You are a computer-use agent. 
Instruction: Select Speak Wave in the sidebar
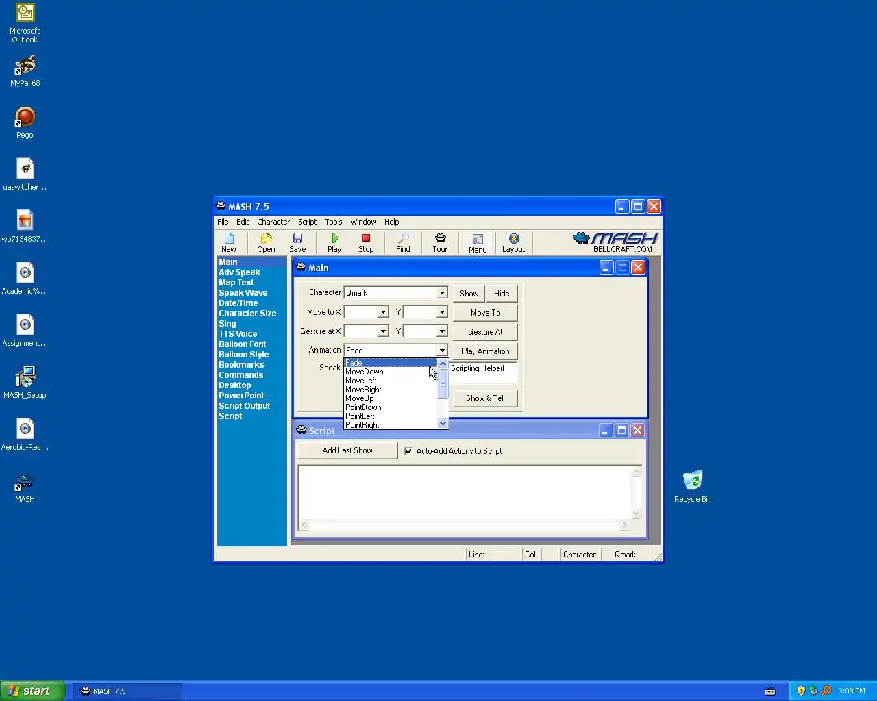coord(243,293)
